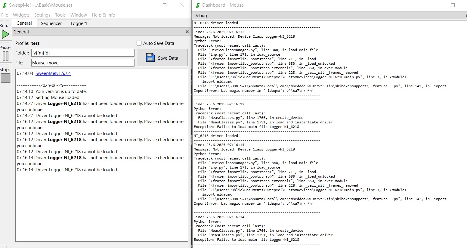Click the Folder input field
The image size is (467, 248).
click(x=83, y=53)
